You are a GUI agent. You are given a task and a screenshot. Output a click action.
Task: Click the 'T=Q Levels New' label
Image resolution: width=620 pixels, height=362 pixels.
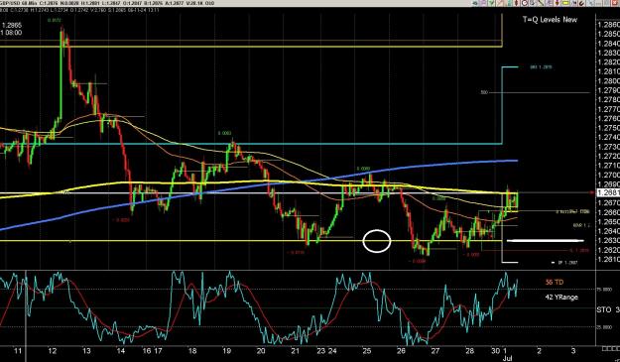click(550, 20)
